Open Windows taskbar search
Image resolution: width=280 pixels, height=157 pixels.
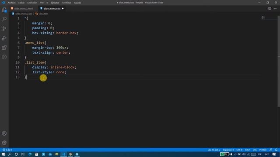point(10,154)
